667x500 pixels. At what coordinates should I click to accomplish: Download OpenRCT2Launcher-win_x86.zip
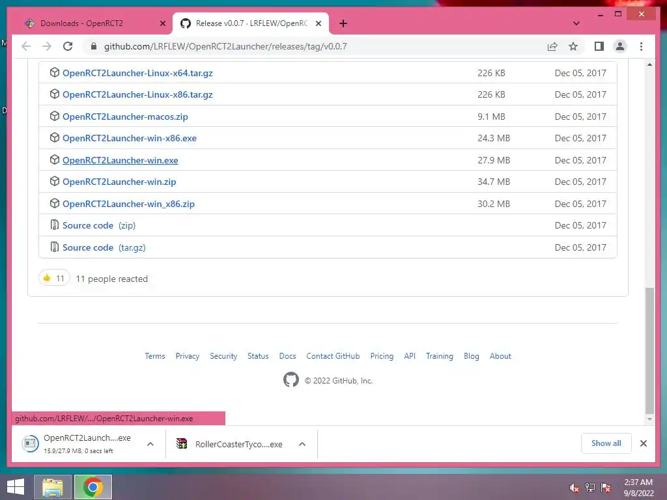tap(128, 204)
